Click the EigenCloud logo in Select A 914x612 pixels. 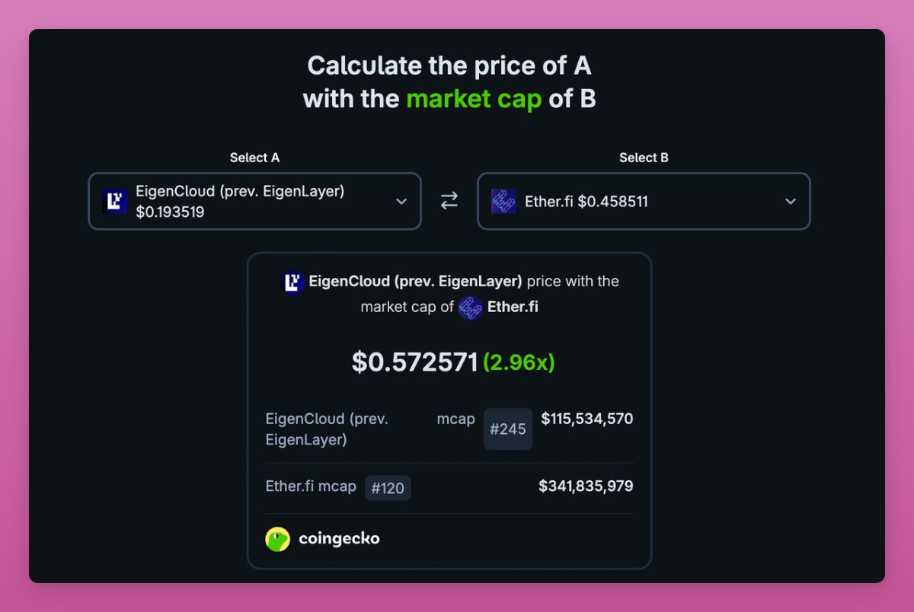[115, 201]
